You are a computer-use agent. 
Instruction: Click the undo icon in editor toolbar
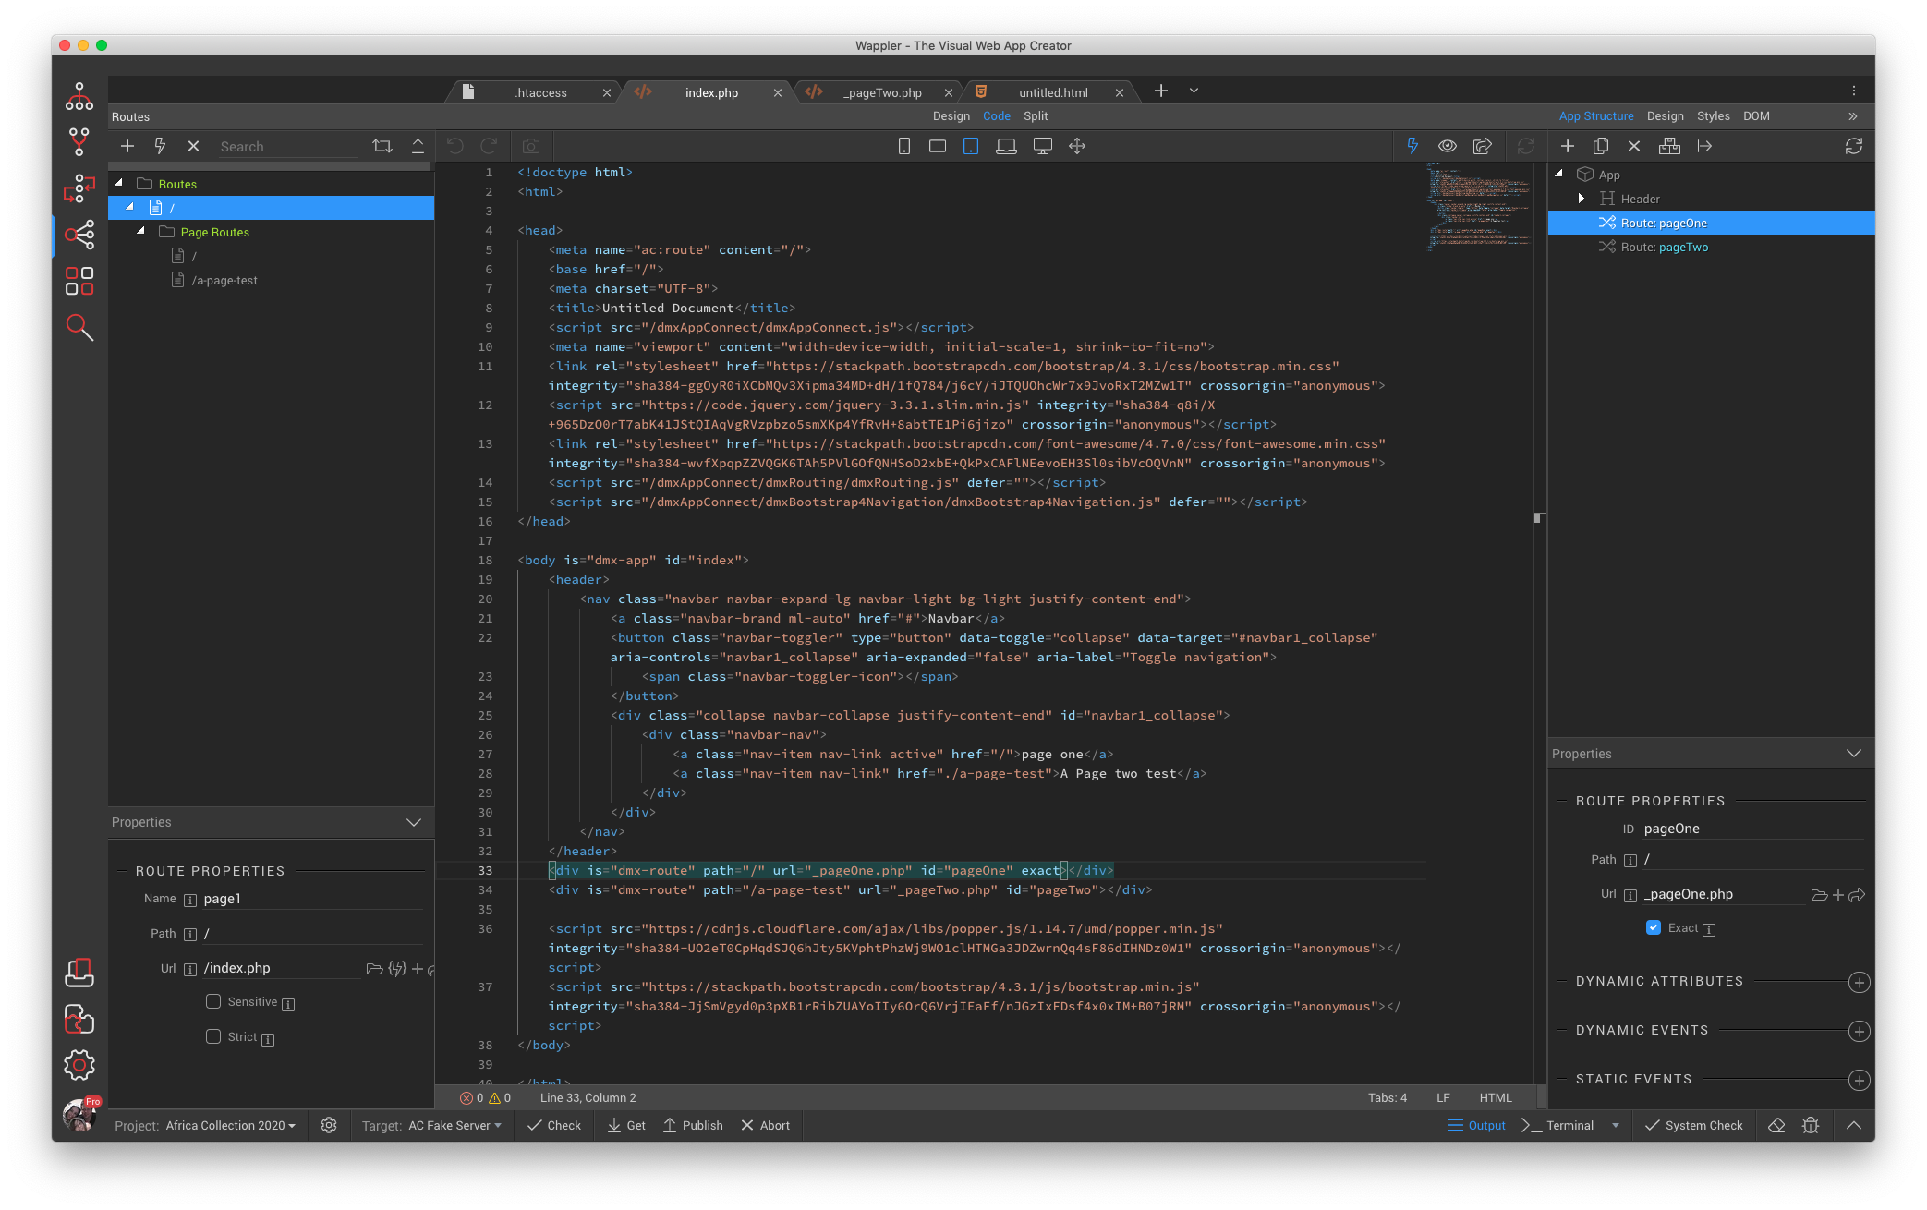coord(455,146)
